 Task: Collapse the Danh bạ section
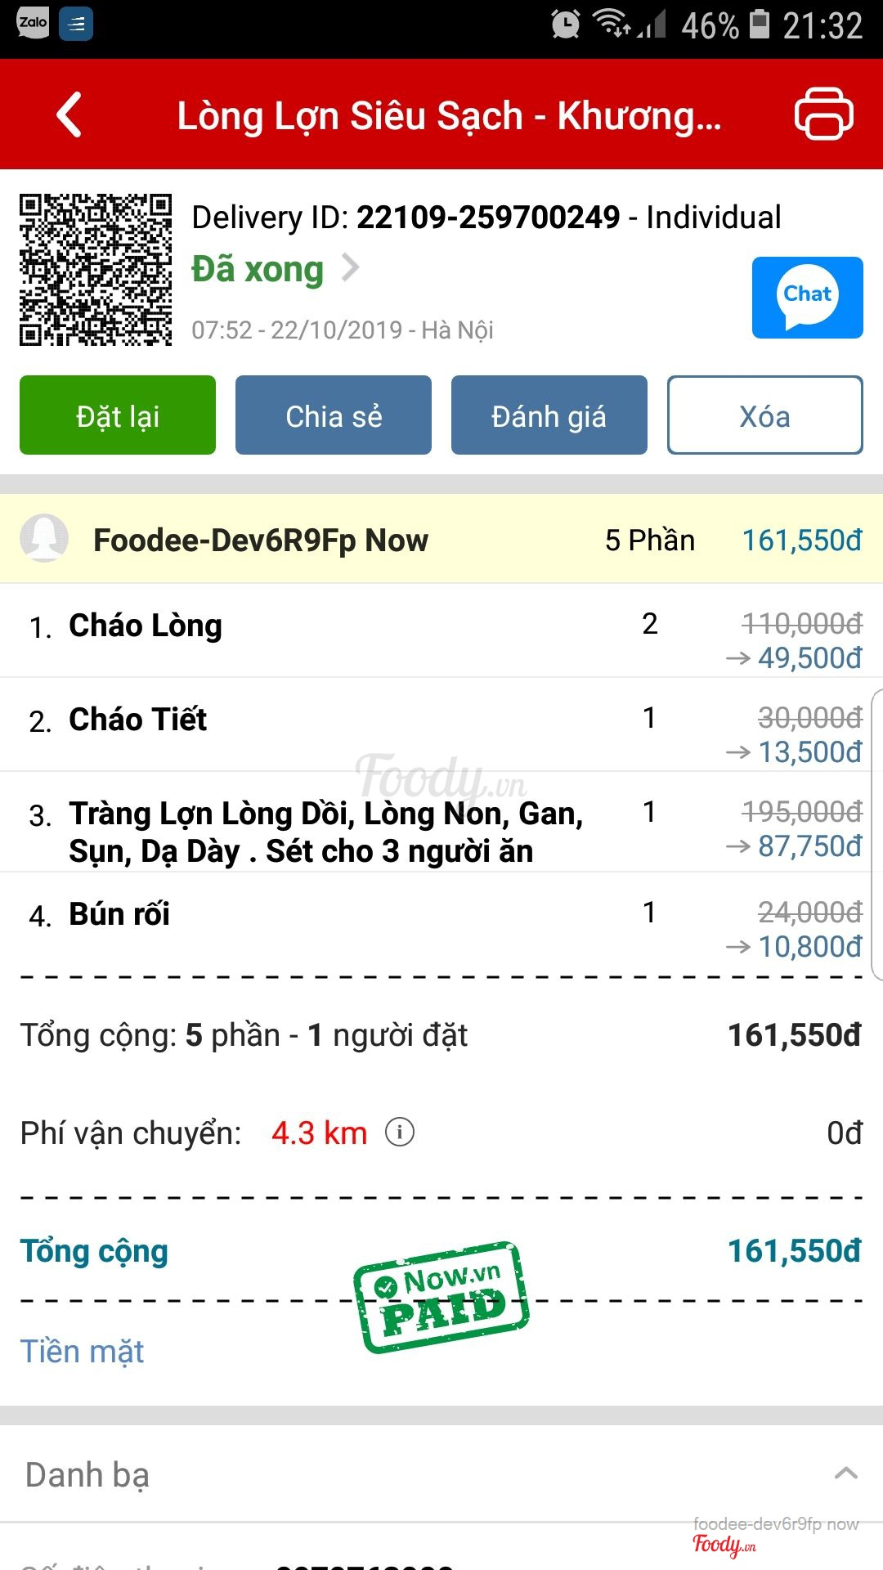tap(845, 1474)
